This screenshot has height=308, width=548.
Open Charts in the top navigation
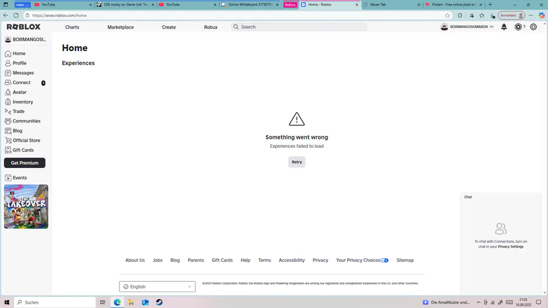click(x=72, y=27)
